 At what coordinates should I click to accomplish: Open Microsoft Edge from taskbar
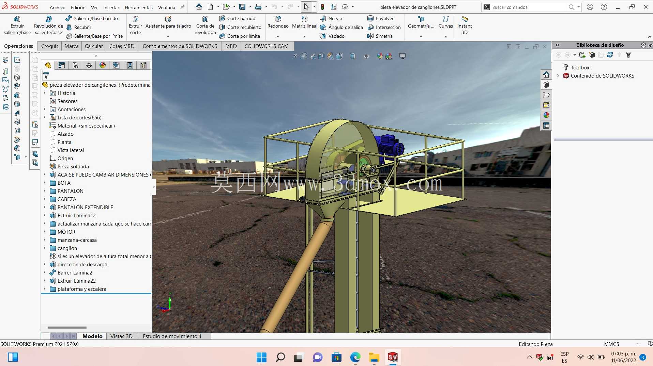click(355, 357)
